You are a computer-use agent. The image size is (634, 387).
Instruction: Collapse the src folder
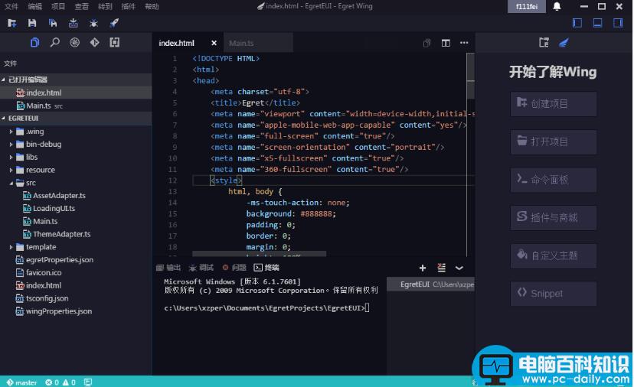31,183
